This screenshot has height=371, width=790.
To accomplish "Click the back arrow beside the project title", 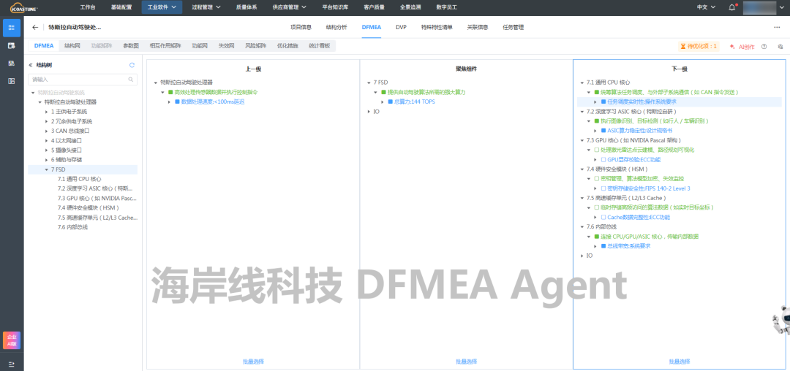I will coord(35,28).
